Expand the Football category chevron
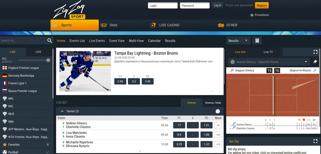The height and width of the screenshot is (154, 321). click(48, 152)
